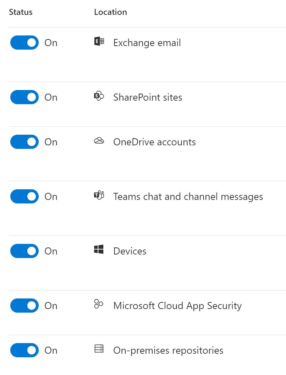This screenshot has width=286, height=375.
Task: Turn off the Exchange email toggle
Action: [x=24, y=43]
